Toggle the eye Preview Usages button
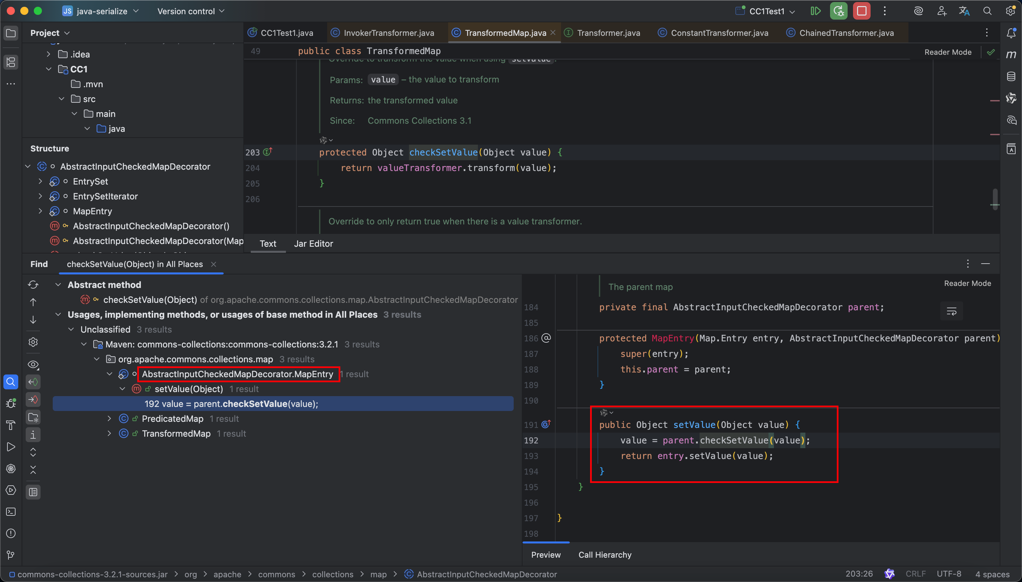The width and height of the screenshot is (1022, 582). click(33, 365)
